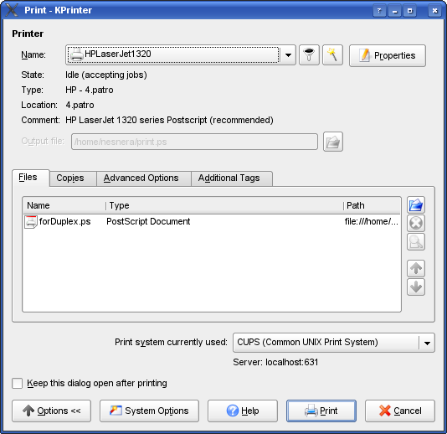Open the add printer wizard wand icon

pyautogui.click(x=332, y=54)
